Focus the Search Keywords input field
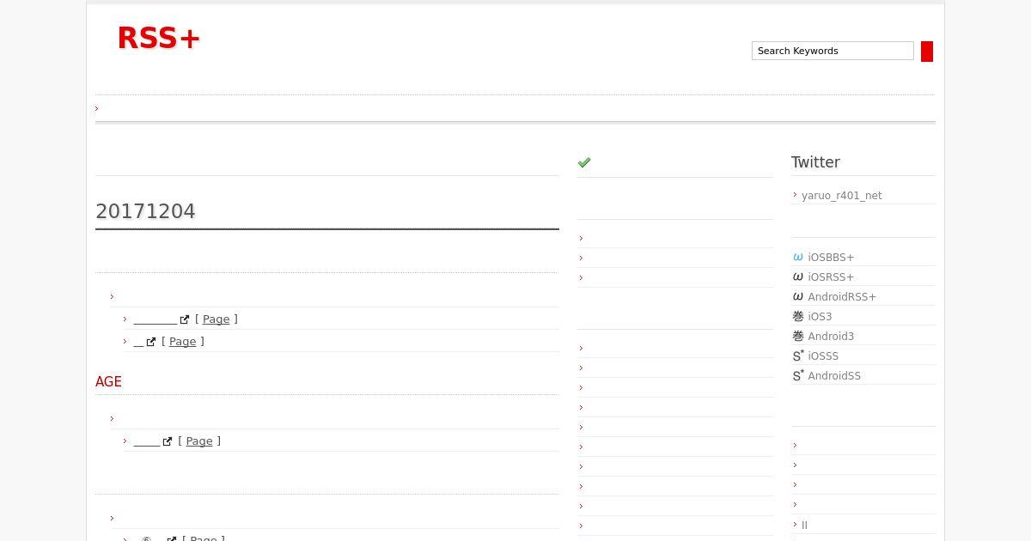Screen dimensions: 1031x541 pos(833,51)
